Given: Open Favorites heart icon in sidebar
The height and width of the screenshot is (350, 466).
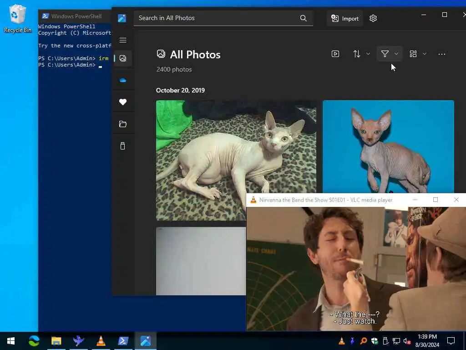Looking at the screenshot, I should coord(123,102).
